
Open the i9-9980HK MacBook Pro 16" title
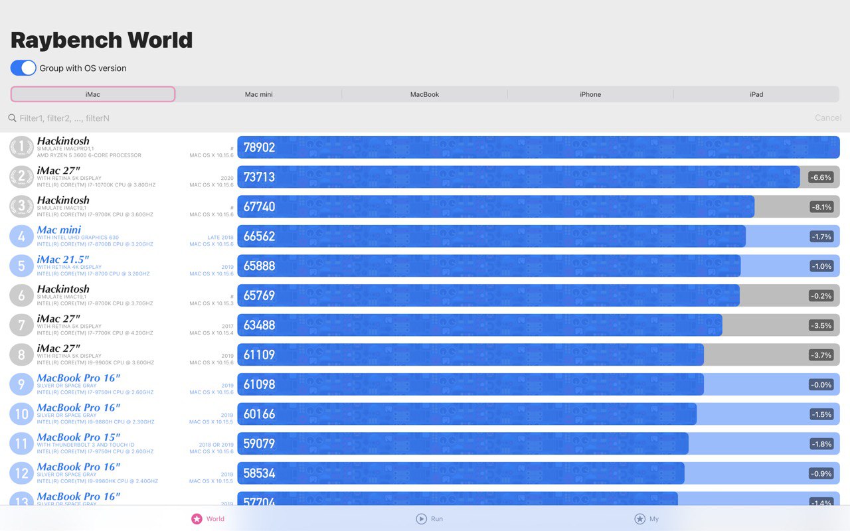click(x=78, y=467)
